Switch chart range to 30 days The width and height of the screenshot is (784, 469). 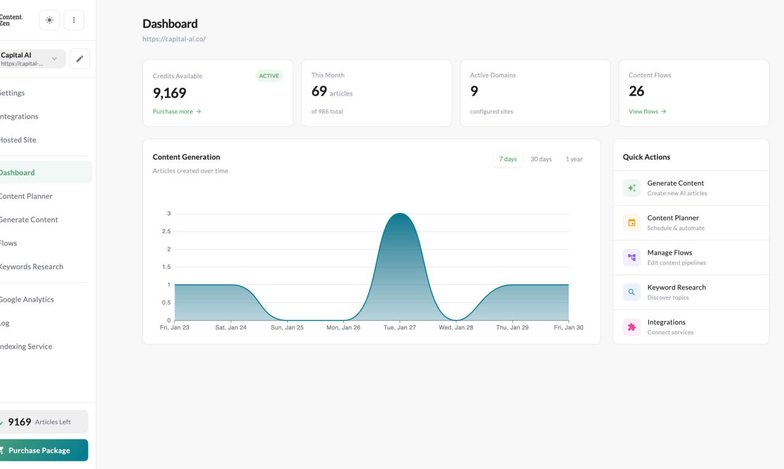click(541, 159)
